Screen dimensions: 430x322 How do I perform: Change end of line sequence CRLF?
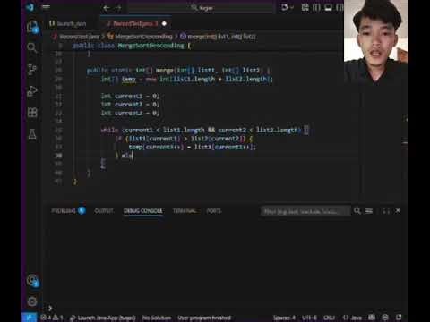[x=329, y=318]
